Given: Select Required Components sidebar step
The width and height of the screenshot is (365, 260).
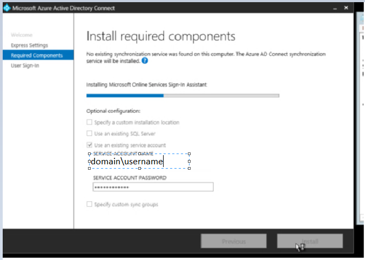Looking at the screenshot, I should pos(38,55).
